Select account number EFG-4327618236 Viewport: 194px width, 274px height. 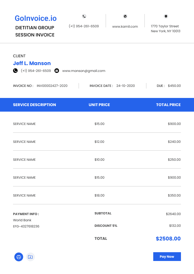click(x=26, y=226)
